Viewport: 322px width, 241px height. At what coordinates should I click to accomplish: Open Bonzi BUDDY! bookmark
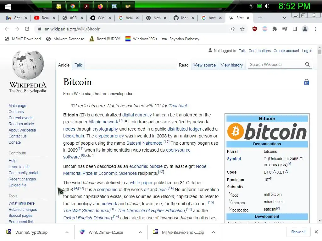click(x=105, y=39)
